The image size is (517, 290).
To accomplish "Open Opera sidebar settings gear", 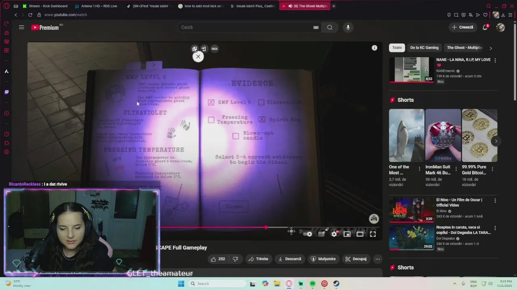I will pos(6,152).
